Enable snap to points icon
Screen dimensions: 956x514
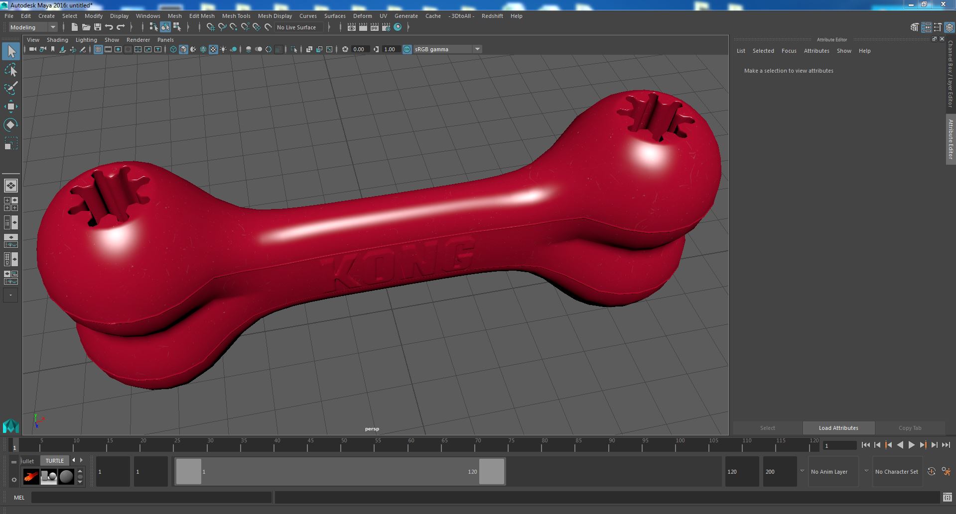point(234,27)
